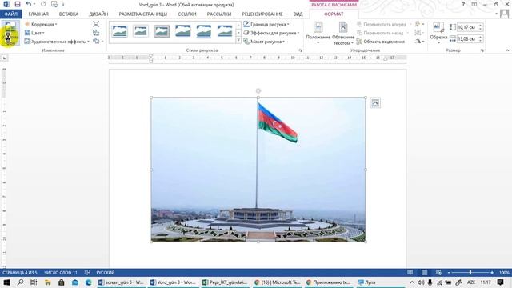This screenshot has width=512, height=288.
Task: Click the ФОРМАТ tab
Action: pos(334,14)
